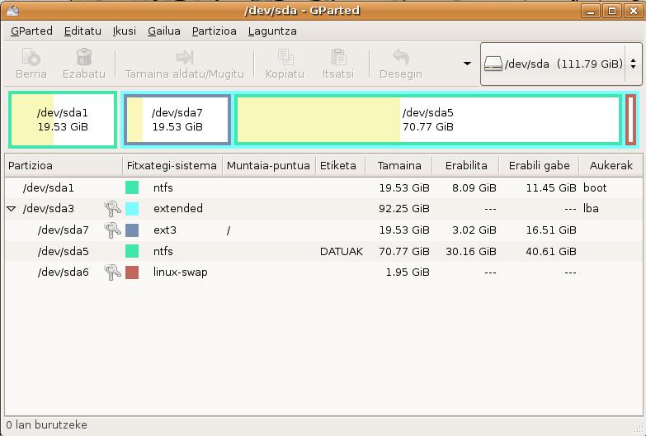The height and width of the screenshot is (436, 646).
Task: Click the Itsatsi paste icon
Action: point(338,57)
